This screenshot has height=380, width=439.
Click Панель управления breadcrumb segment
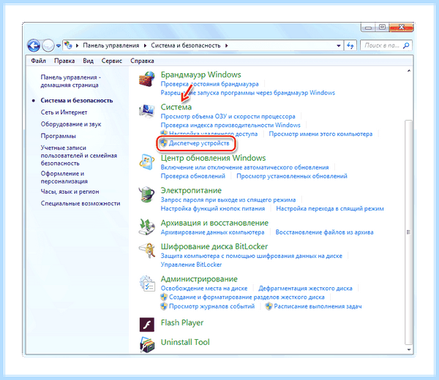111,45
